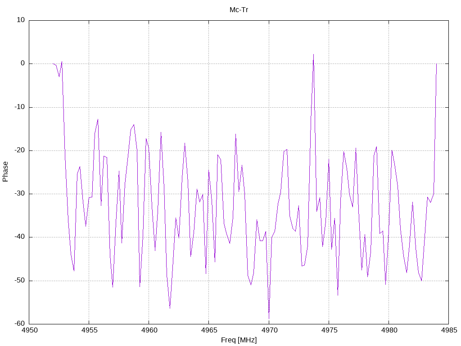Select the y-axis tick label -50
Image resolution: width=461 pixels, height=346 pixels.
click(x=20, y=281)
